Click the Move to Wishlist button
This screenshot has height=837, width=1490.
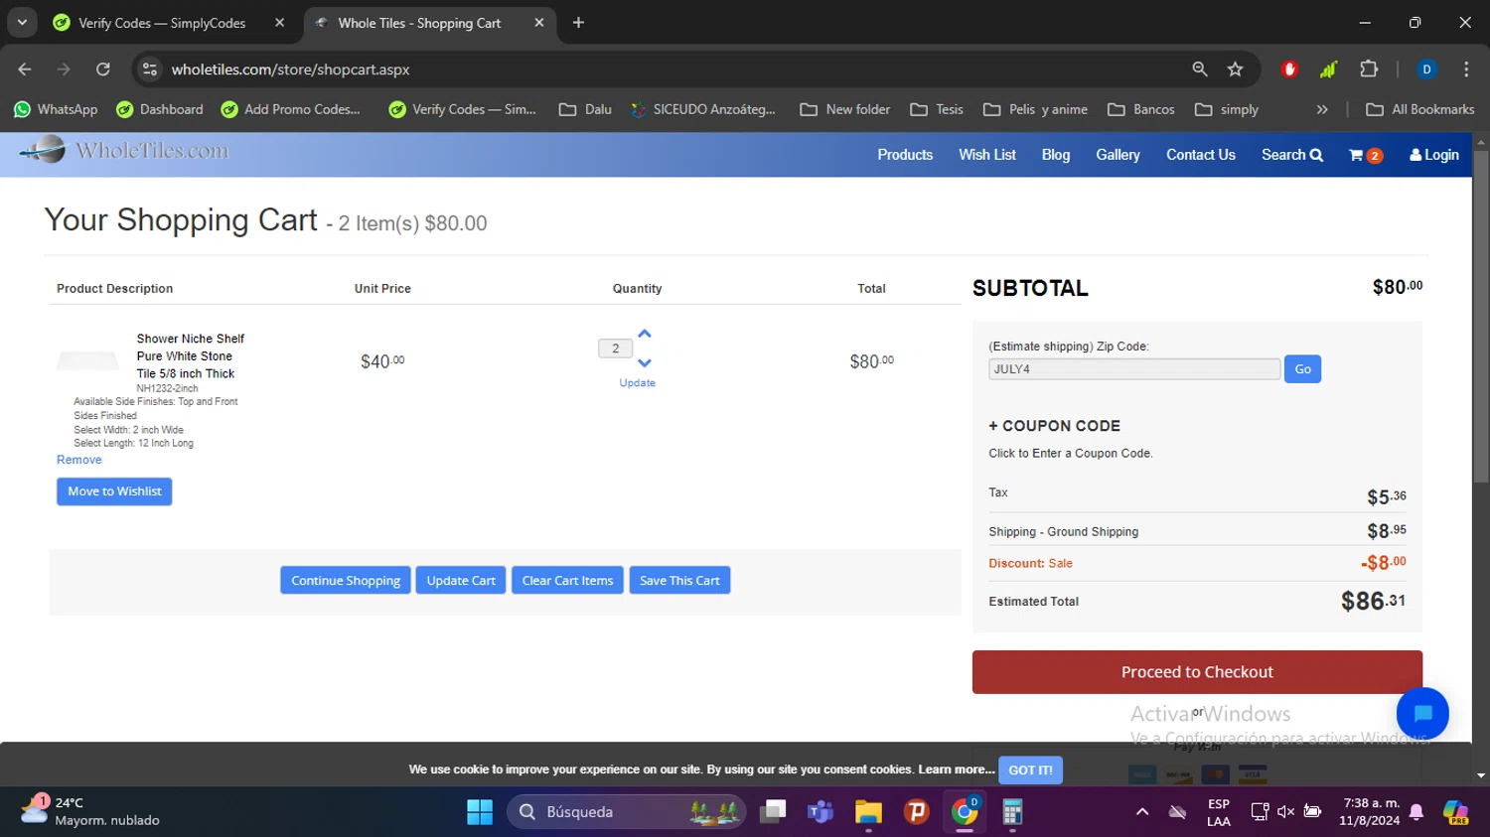pos(114,491)
